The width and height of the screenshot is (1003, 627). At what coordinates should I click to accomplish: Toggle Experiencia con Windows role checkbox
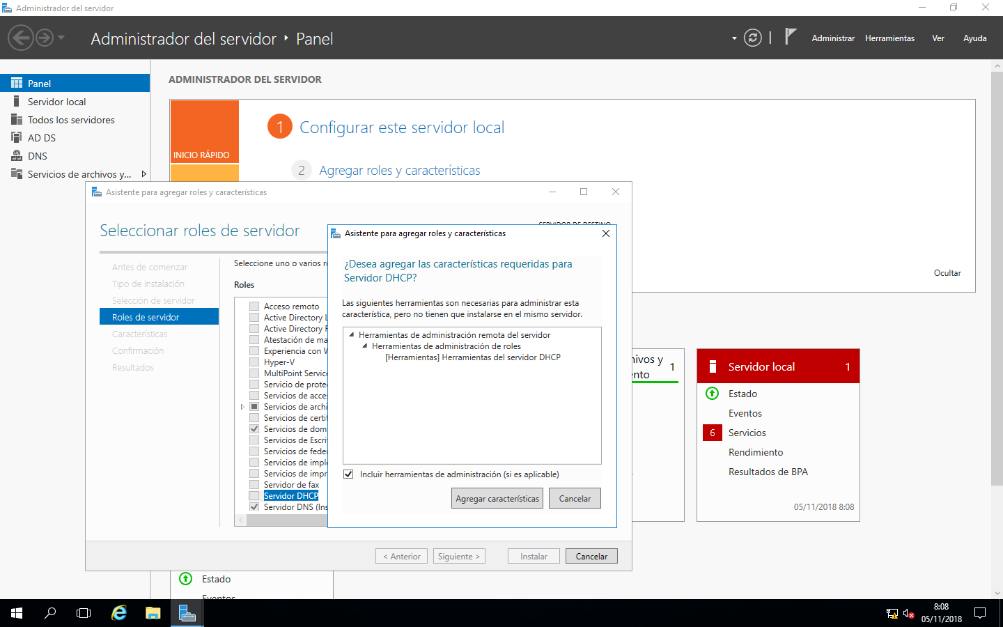pyautogui.click(x=254, y=351)
